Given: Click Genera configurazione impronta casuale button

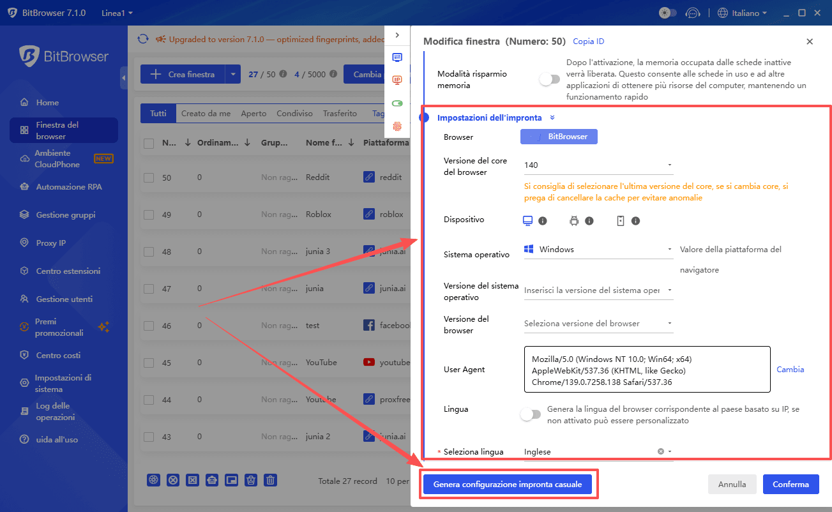Looking at the screenshot, I should (x=508, y=485).
